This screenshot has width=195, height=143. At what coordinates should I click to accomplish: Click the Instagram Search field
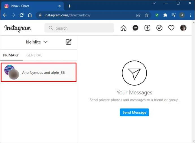click(79, 28)
